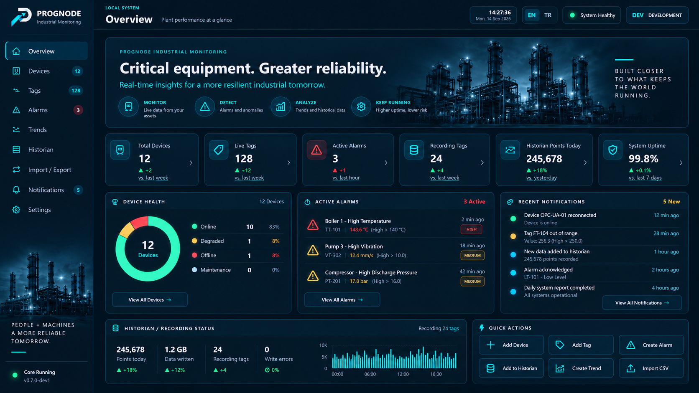Screen dimensions: 699x393
Task: Open the 'Device OPC-UA-01 reconnected' notification
Action: (595, 218)
